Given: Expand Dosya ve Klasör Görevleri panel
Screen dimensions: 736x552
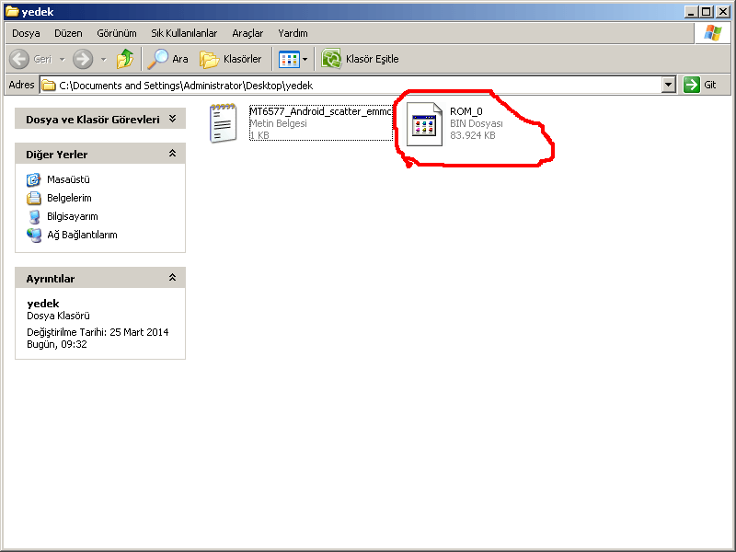Looking at the screenshot, I should (172, 119).
